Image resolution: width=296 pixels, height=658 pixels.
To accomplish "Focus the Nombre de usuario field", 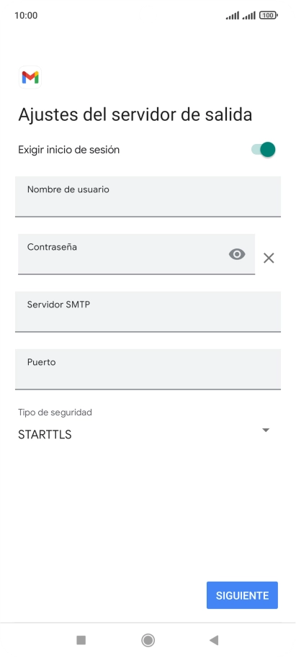I will click(148, 197).
